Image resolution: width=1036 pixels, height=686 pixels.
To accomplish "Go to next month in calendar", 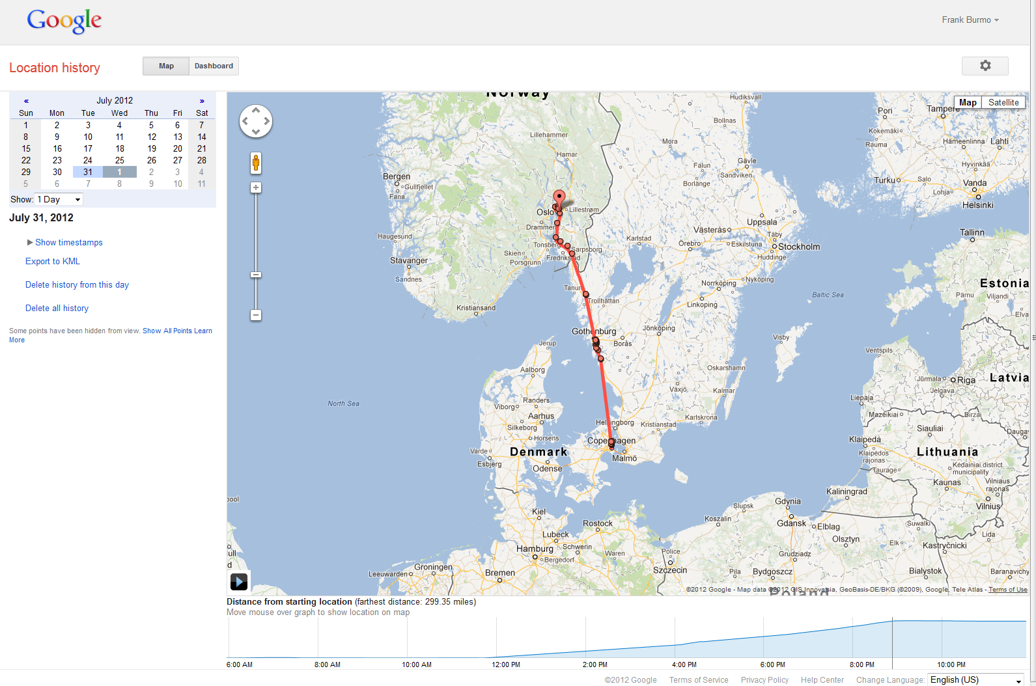I will 202,101.
